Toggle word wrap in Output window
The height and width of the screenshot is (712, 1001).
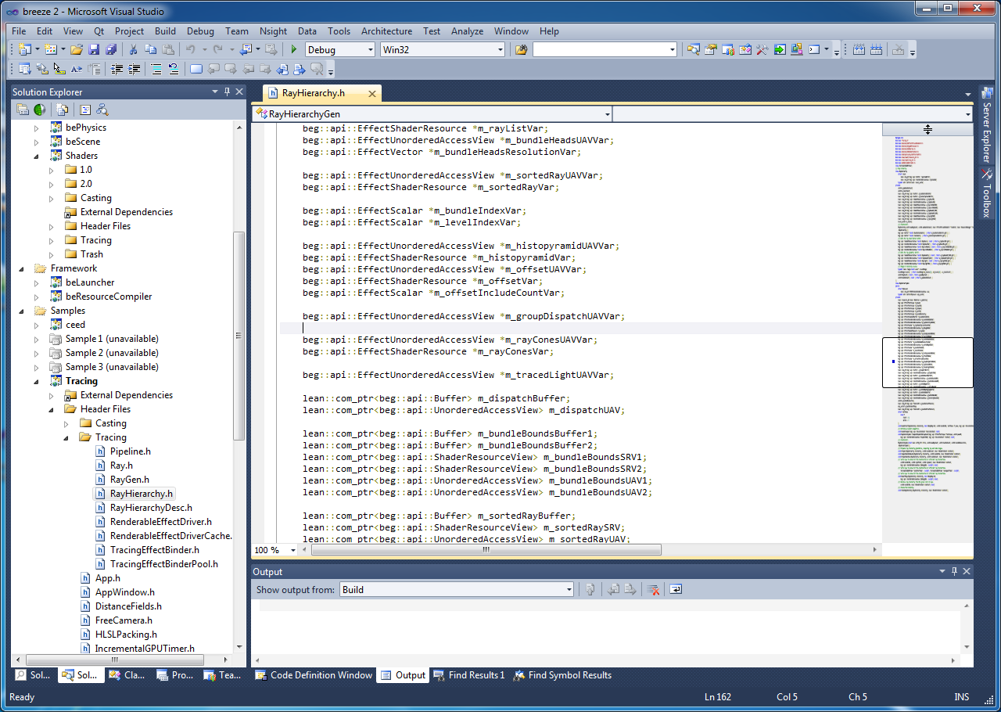[675, 590]
